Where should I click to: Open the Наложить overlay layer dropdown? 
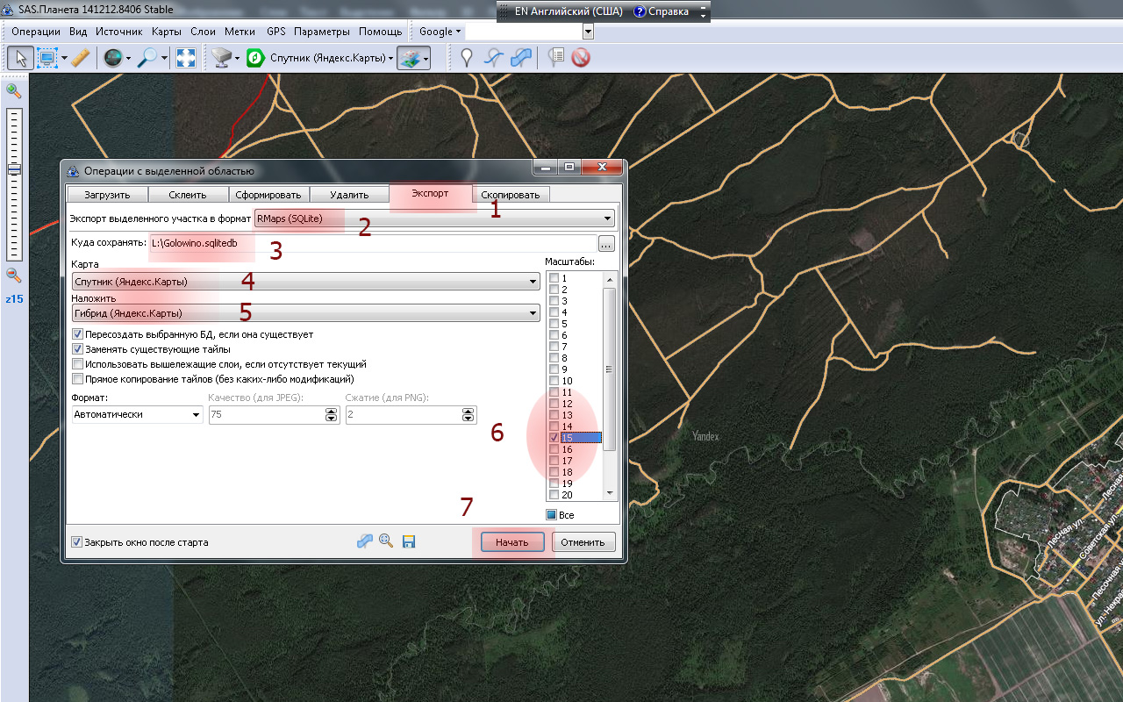[x=306, y=313]
